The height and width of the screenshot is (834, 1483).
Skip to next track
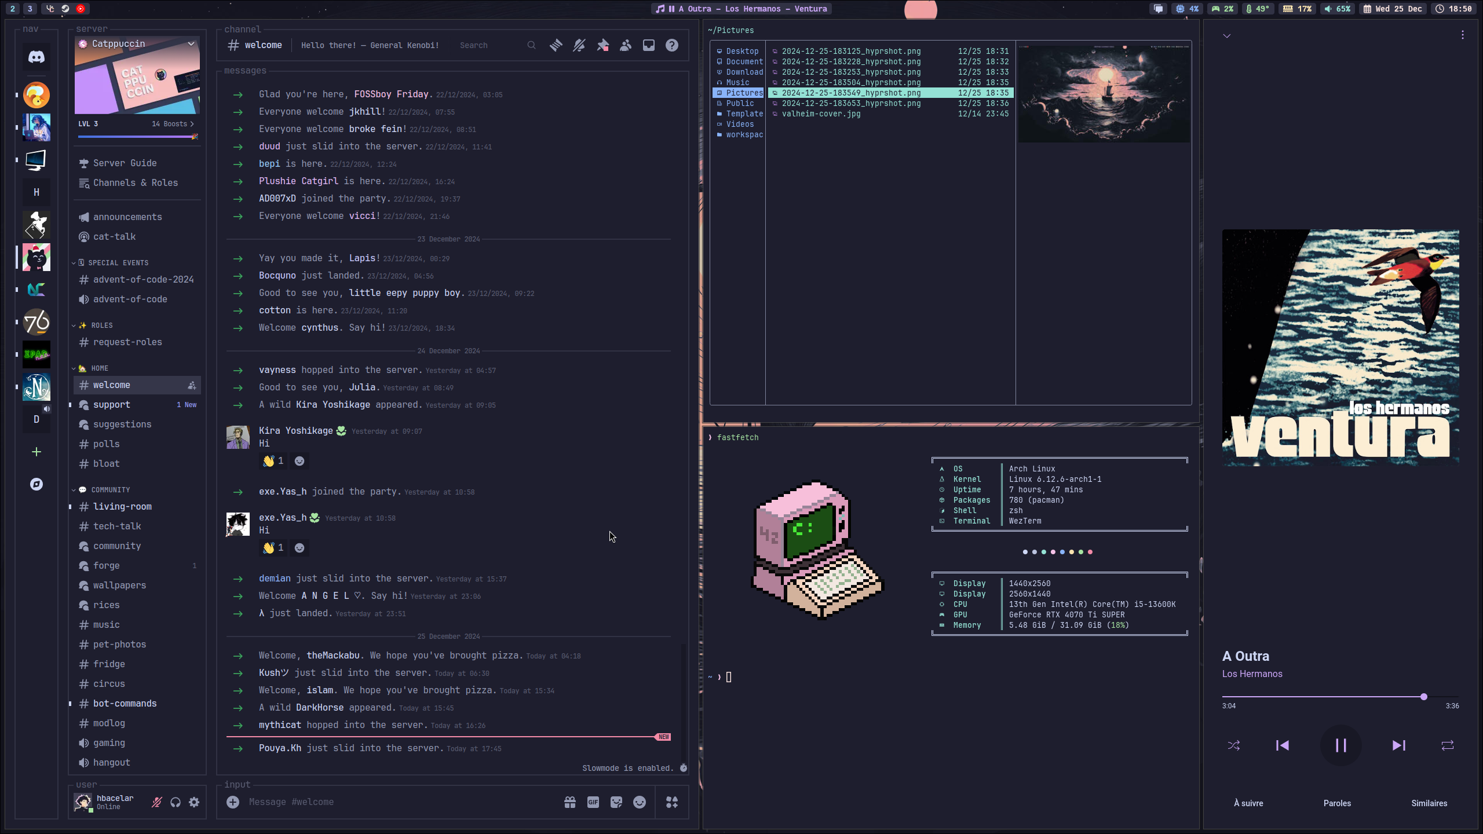(x=1398, y=745)
